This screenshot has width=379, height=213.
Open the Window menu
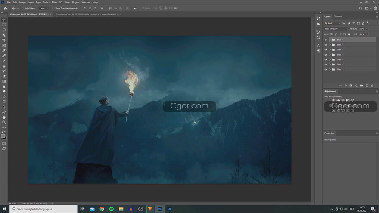(x=86, y=3)
